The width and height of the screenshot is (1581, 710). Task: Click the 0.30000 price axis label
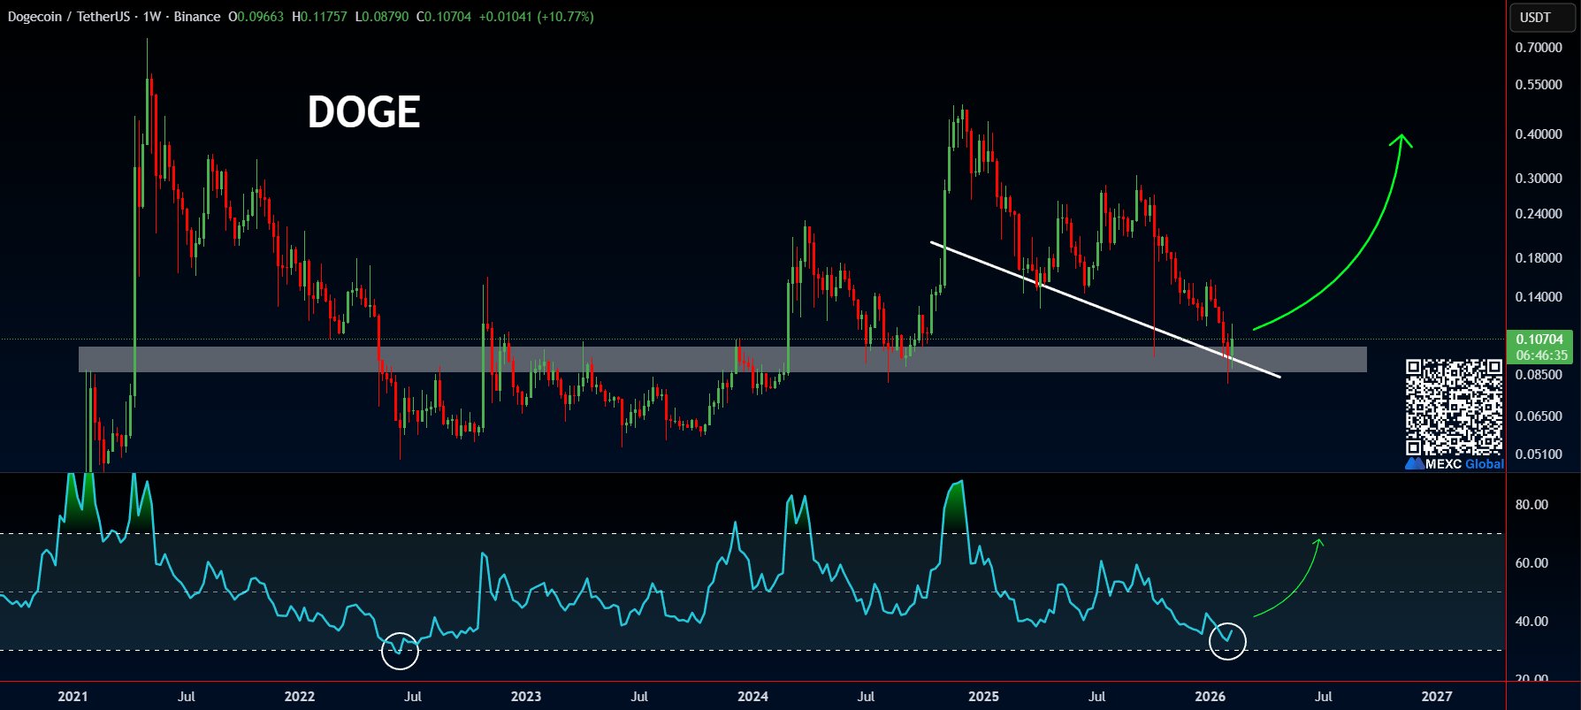pyautogui.click(x=1539, y=179)
